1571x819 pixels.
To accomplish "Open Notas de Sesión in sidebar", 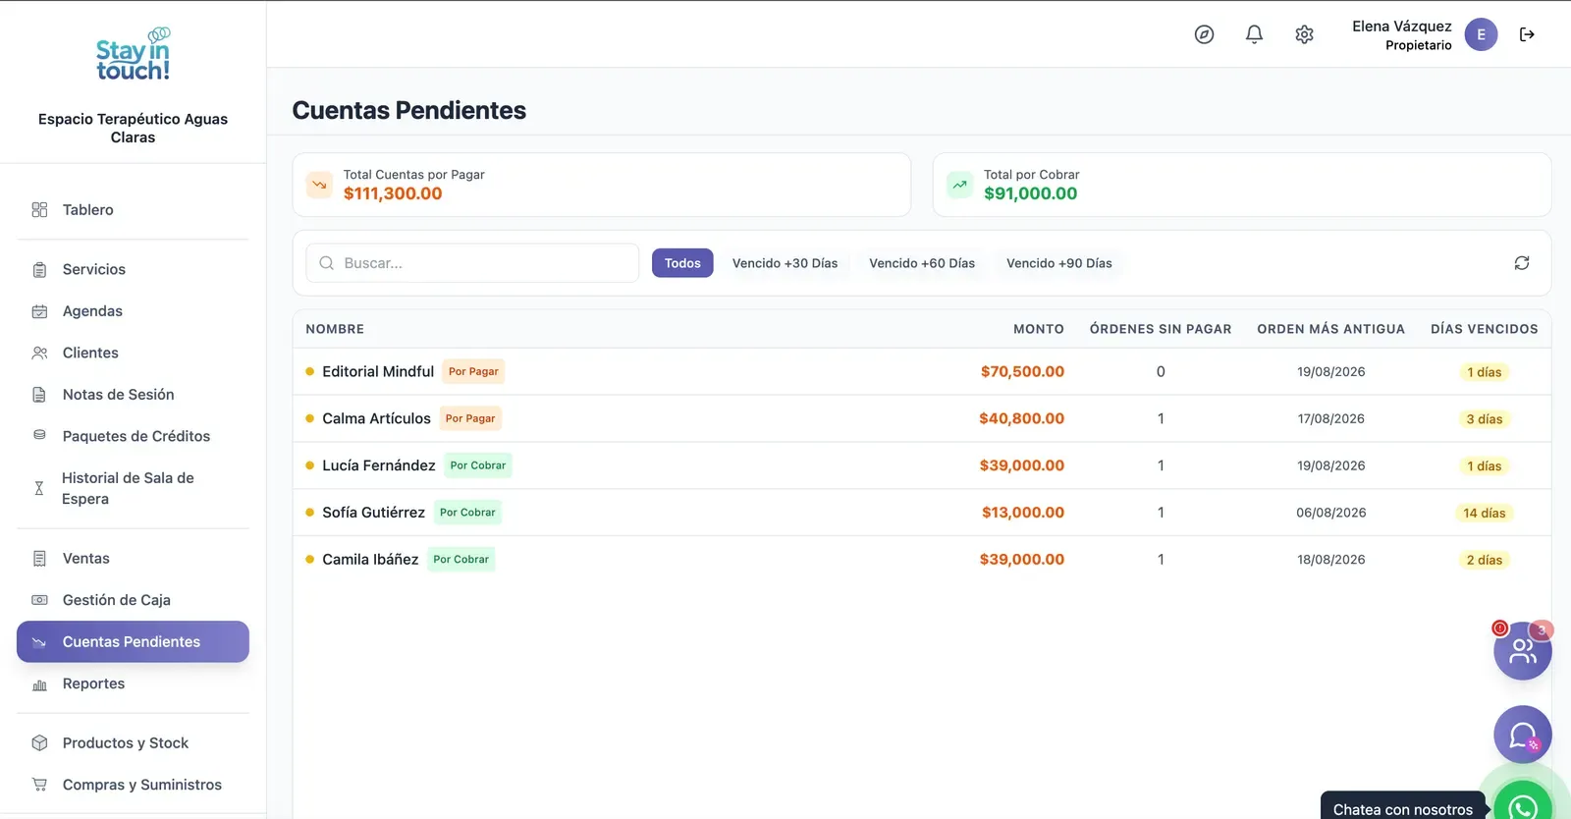I will [133, 395].
